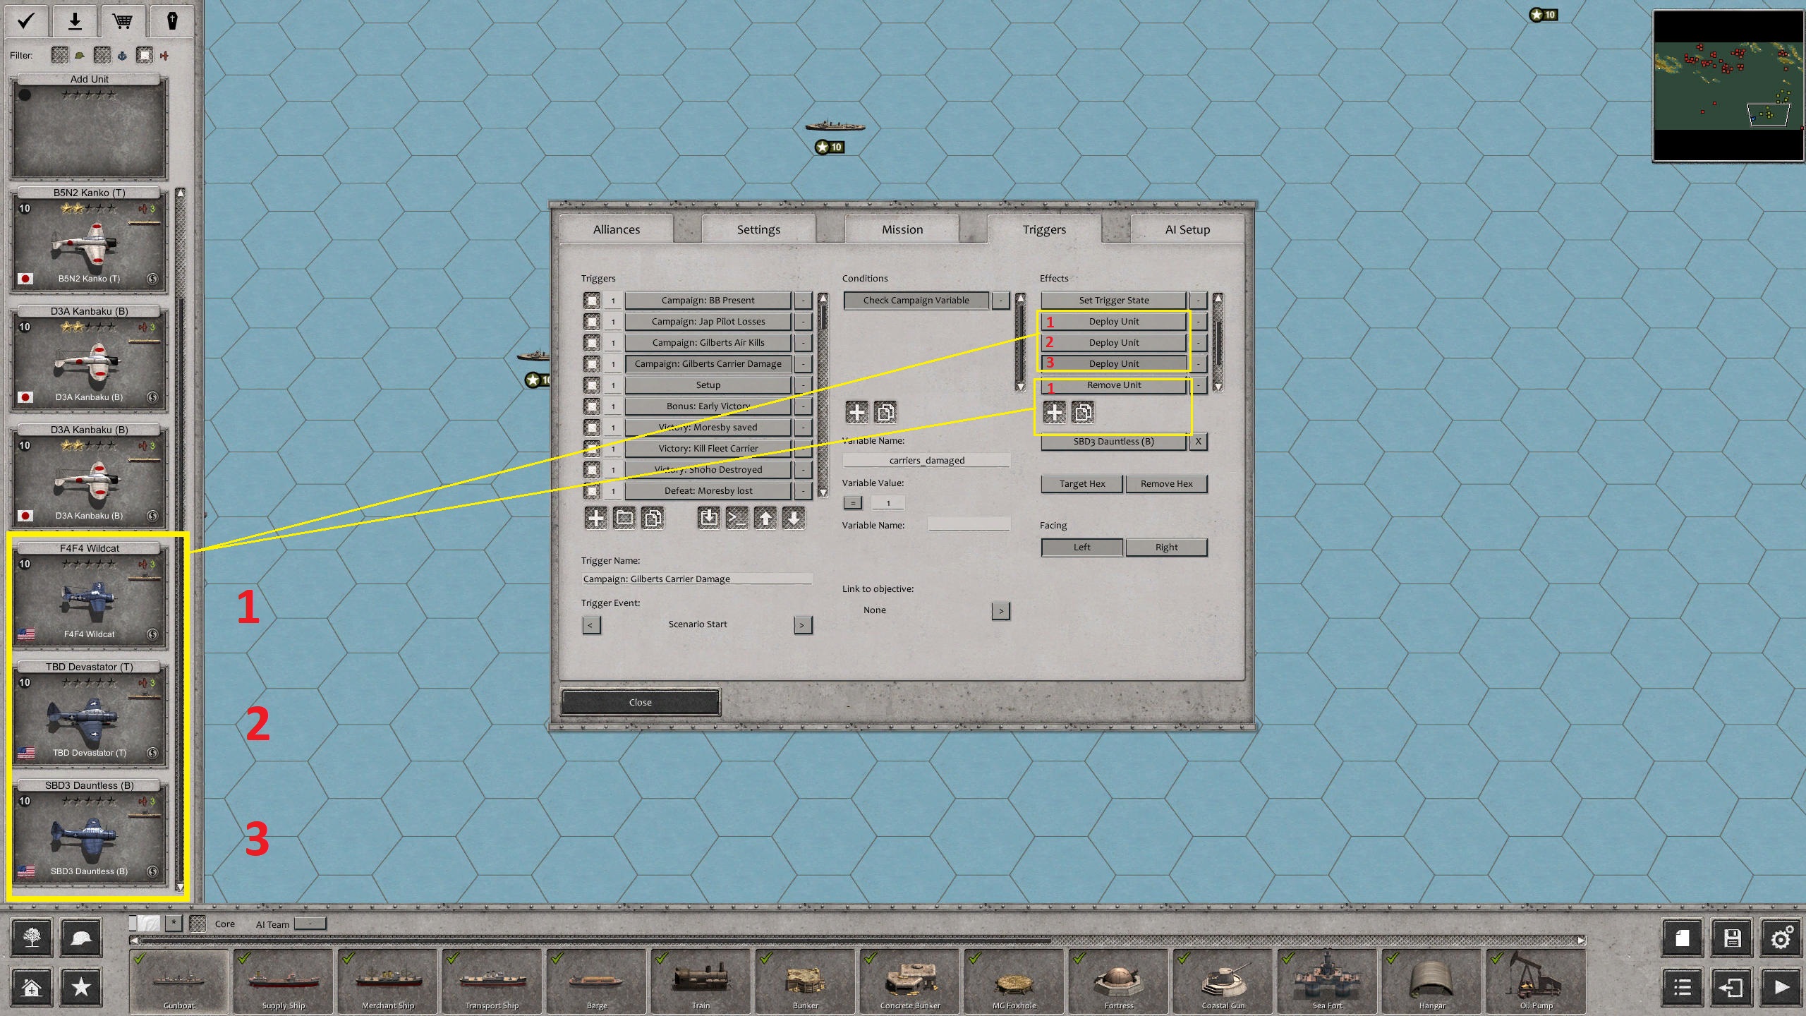The width and height of the screenshot is (1806, 1016).
Task: Open the star objectives tool
Action: click(81, 987)
